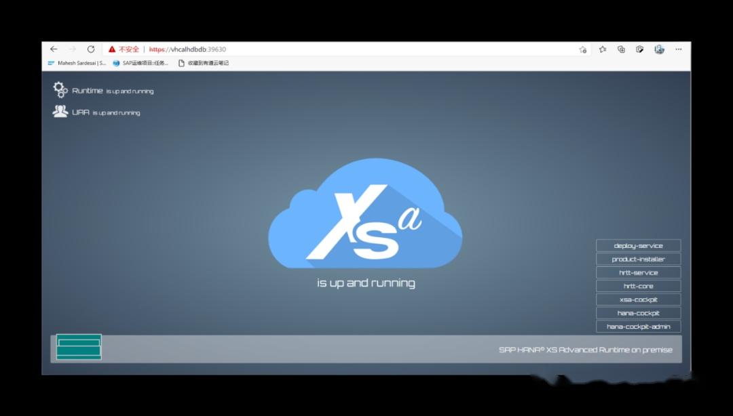Image resolution: width=733 pixels, height=416 pixels.
Task: Open the hana-cockpit button
Action: pos(638,313)
